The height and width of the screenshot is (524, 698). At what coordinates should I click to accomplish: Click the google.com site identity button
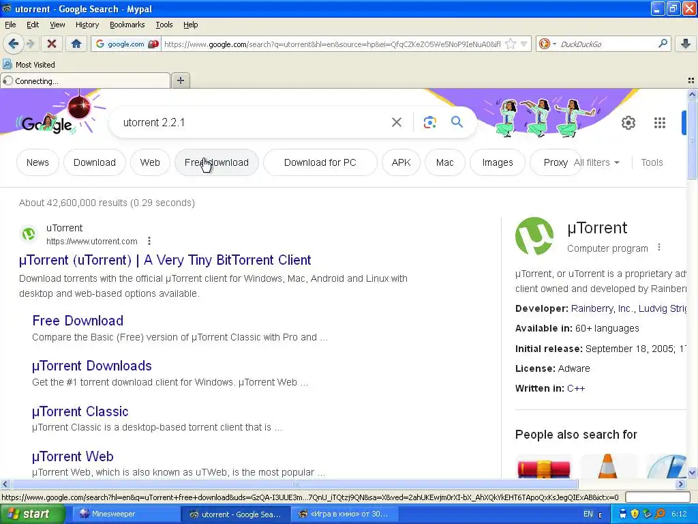click(126, 44)
